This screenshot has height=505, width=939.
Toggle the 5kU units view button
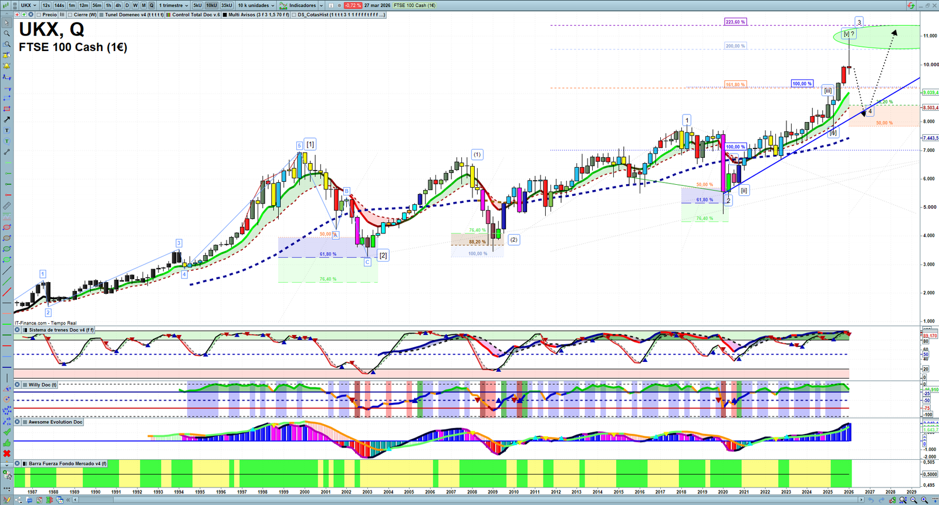[197, 5]
